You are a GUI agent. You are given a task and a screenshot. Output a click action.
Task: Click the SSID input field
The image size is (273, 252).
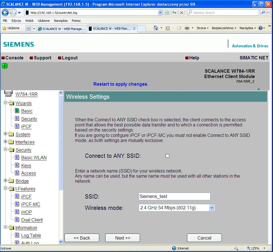[175, 197]
